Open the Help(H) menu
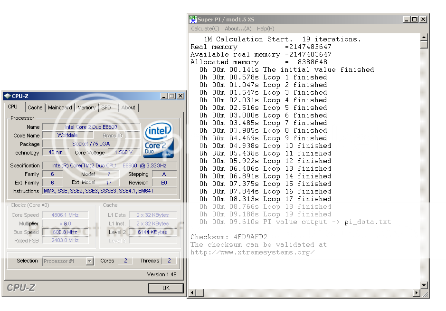Screen dimensions: 446x311 [x=265, y=29]
